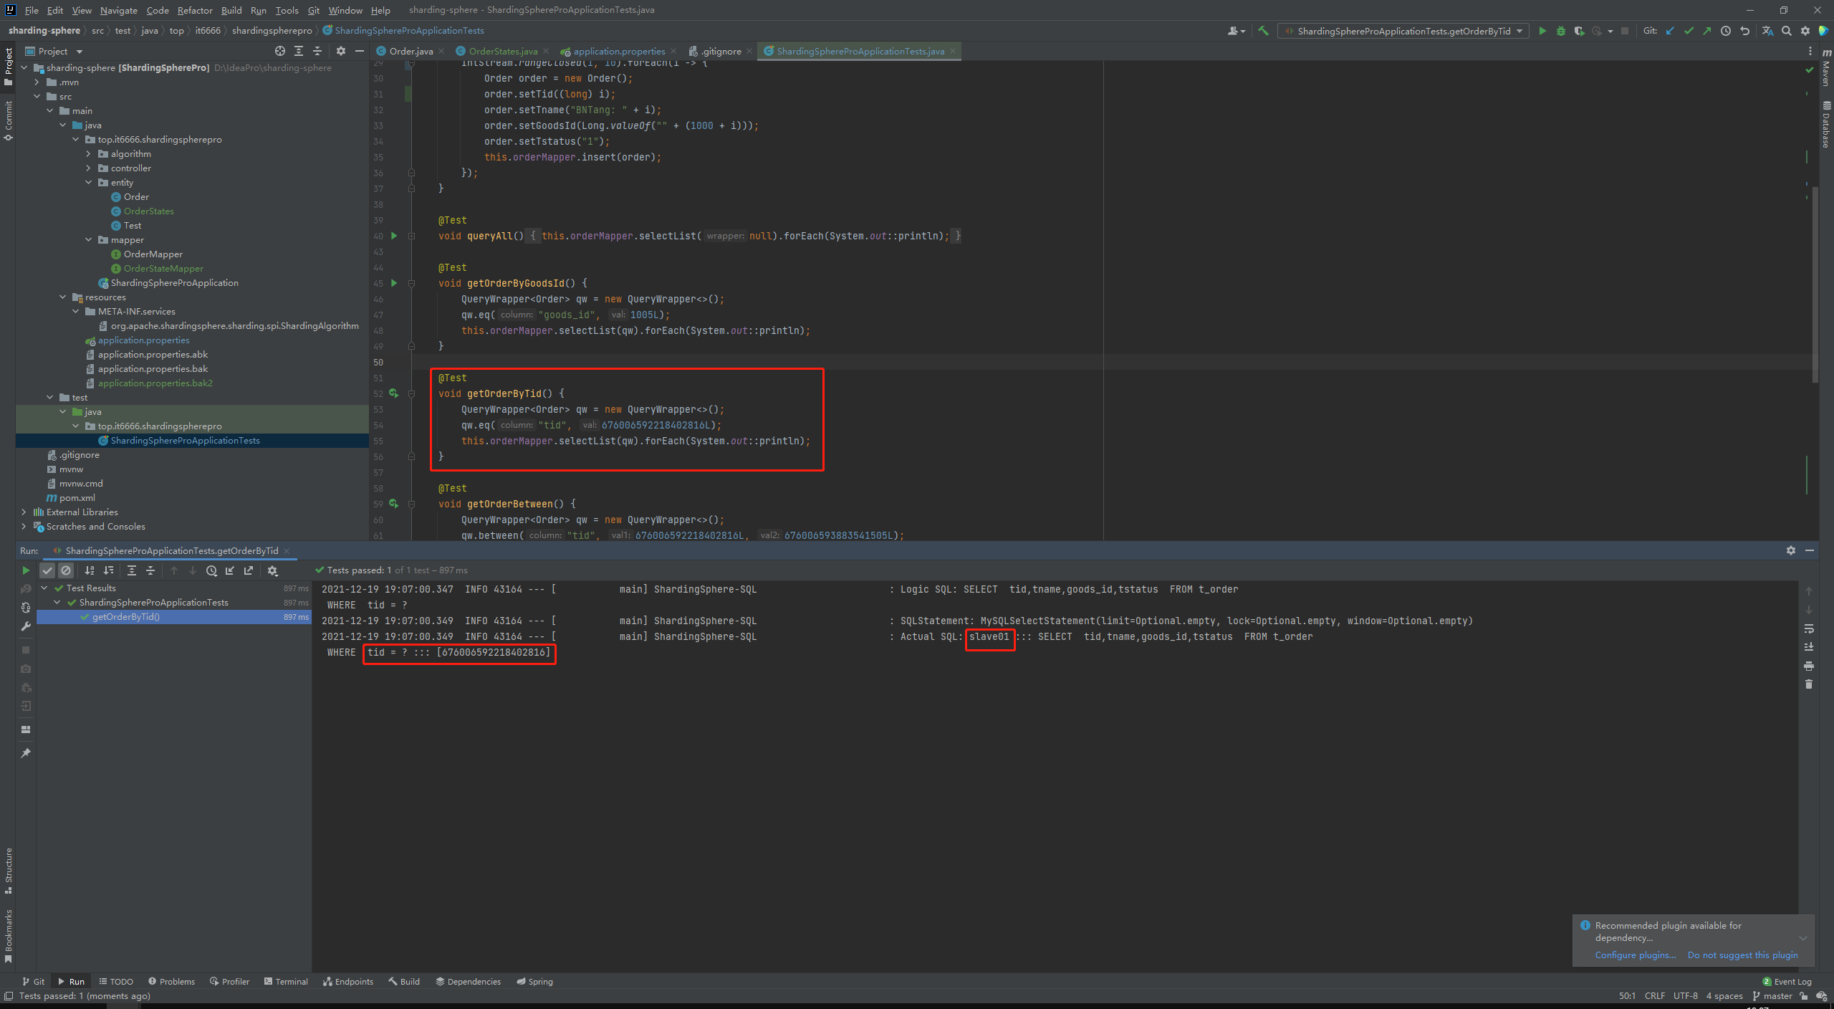Screen dimensions: 1834x1009
Task: Export test results icon
Action: tap(249, 570)
